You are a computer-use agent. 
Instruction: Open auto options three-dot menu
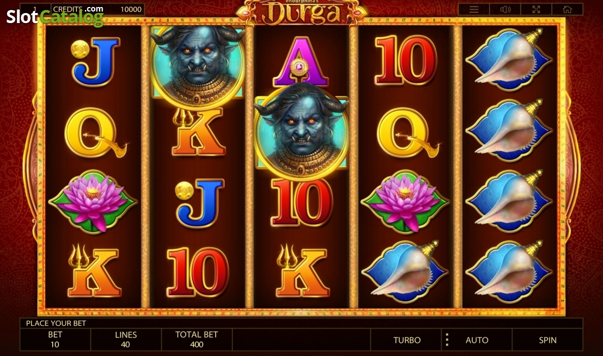pyautogui.click(x=447, y=340)
